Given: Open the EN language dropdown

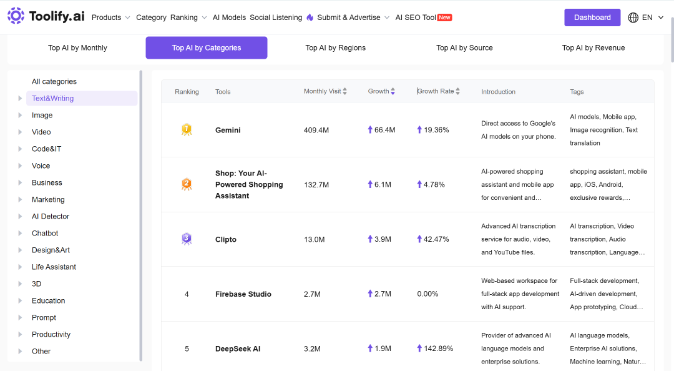Looking at the screenshot, I should coord(653,17).
